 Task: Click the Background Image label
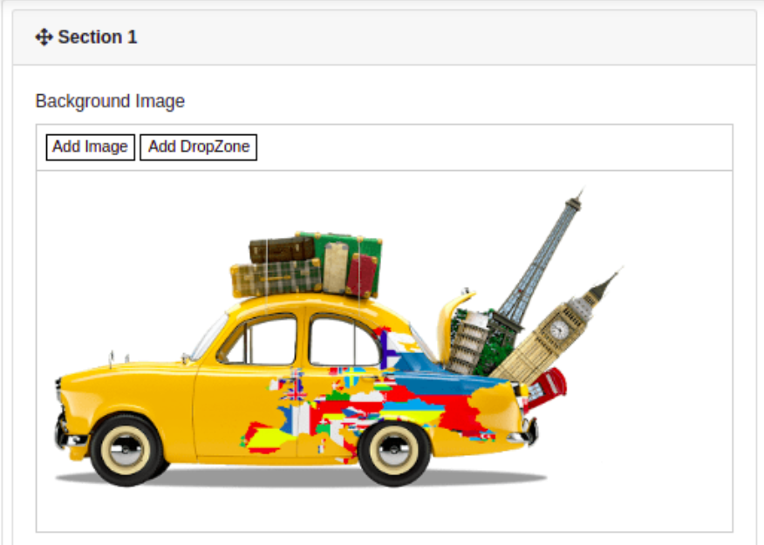point(110,101)
